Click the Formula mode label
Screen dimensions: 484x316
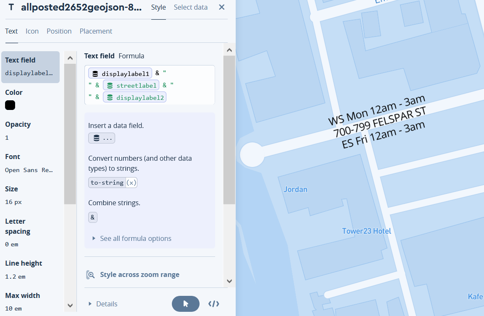(131, 56)
